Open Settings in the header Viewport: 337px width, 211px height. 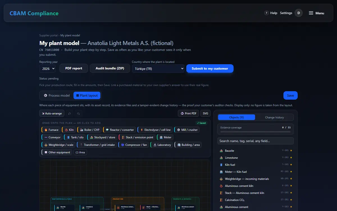coord(286,13)
